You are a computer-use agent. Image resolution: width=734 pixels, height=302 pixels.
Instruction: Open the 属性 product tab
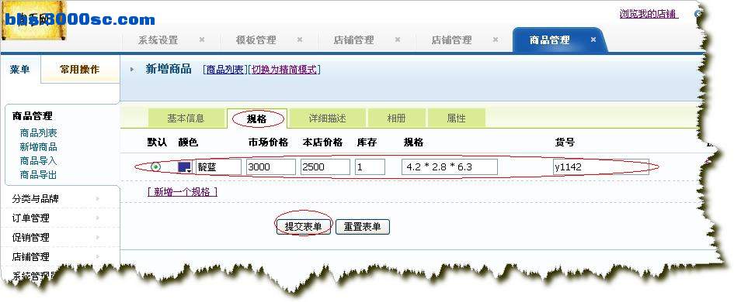click(457, 118)
